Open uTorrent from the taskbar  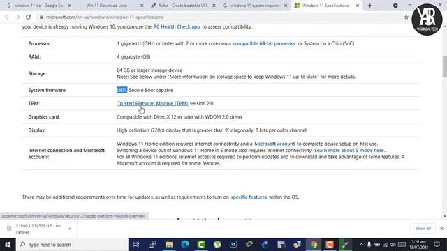tap(217, 245)
